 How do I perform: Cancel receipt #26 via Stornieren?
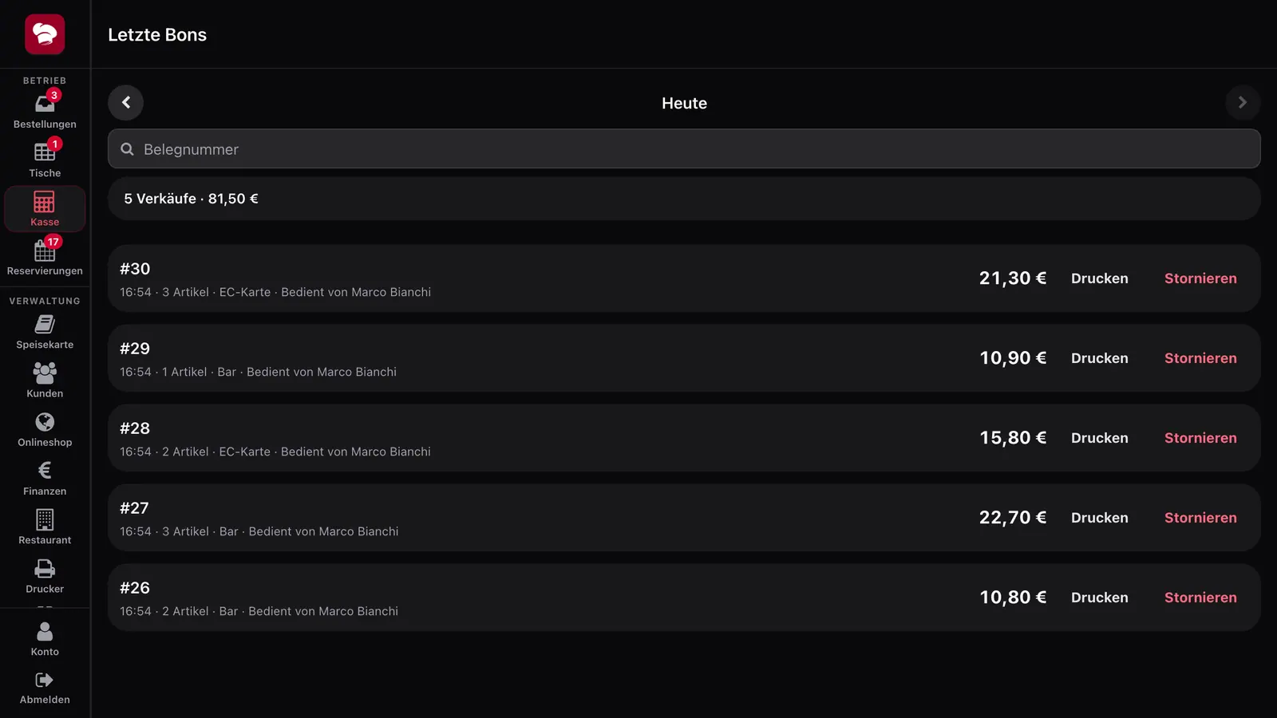point(1200,598)
